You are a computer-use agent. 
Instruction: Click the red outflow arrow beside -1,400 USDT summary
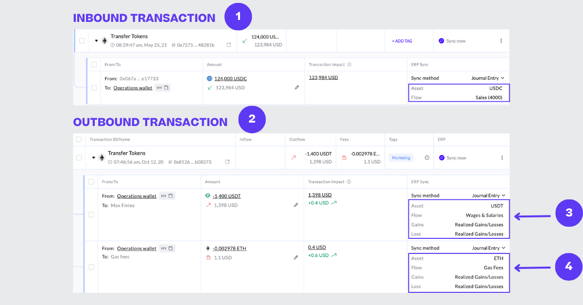[293, 158]
